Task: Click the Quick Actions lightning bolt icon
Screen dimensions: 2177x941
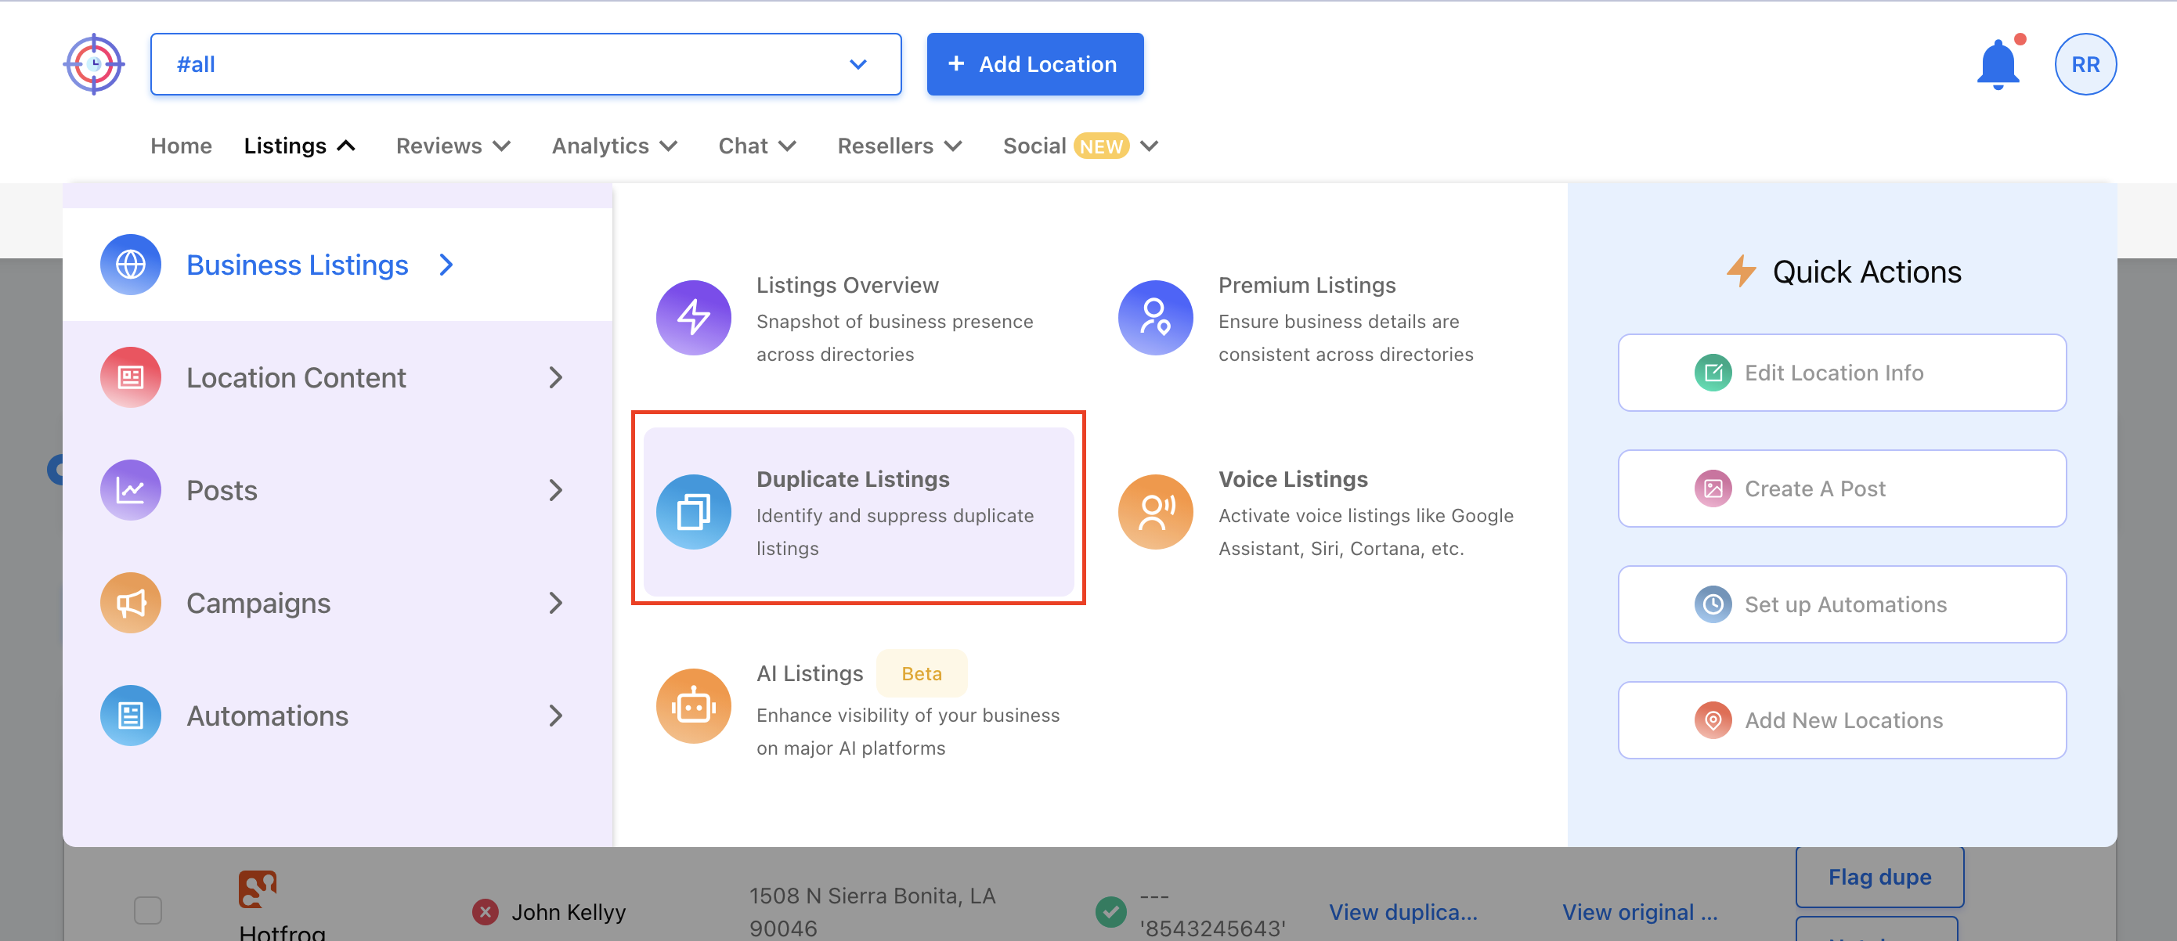Action: click(x=1741, y=271)
